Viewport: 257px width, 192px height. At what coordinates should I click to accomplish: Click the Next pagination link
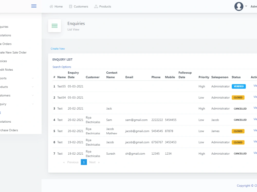coord(92,162)
